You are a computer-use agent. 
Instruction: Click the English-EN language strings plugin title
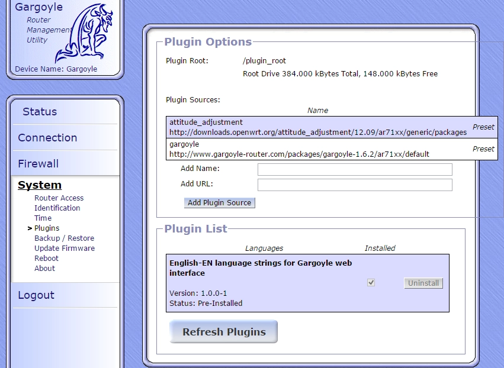[x=261, y=268]
